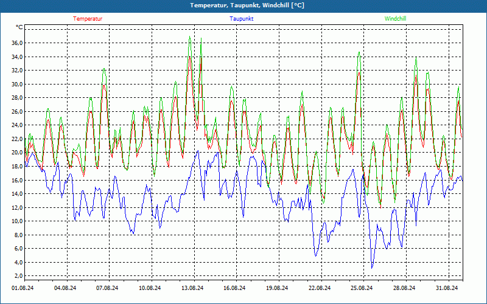Click the 30,0 axis value
Viewport: 487px width, 304px height.
pos(17,84)
